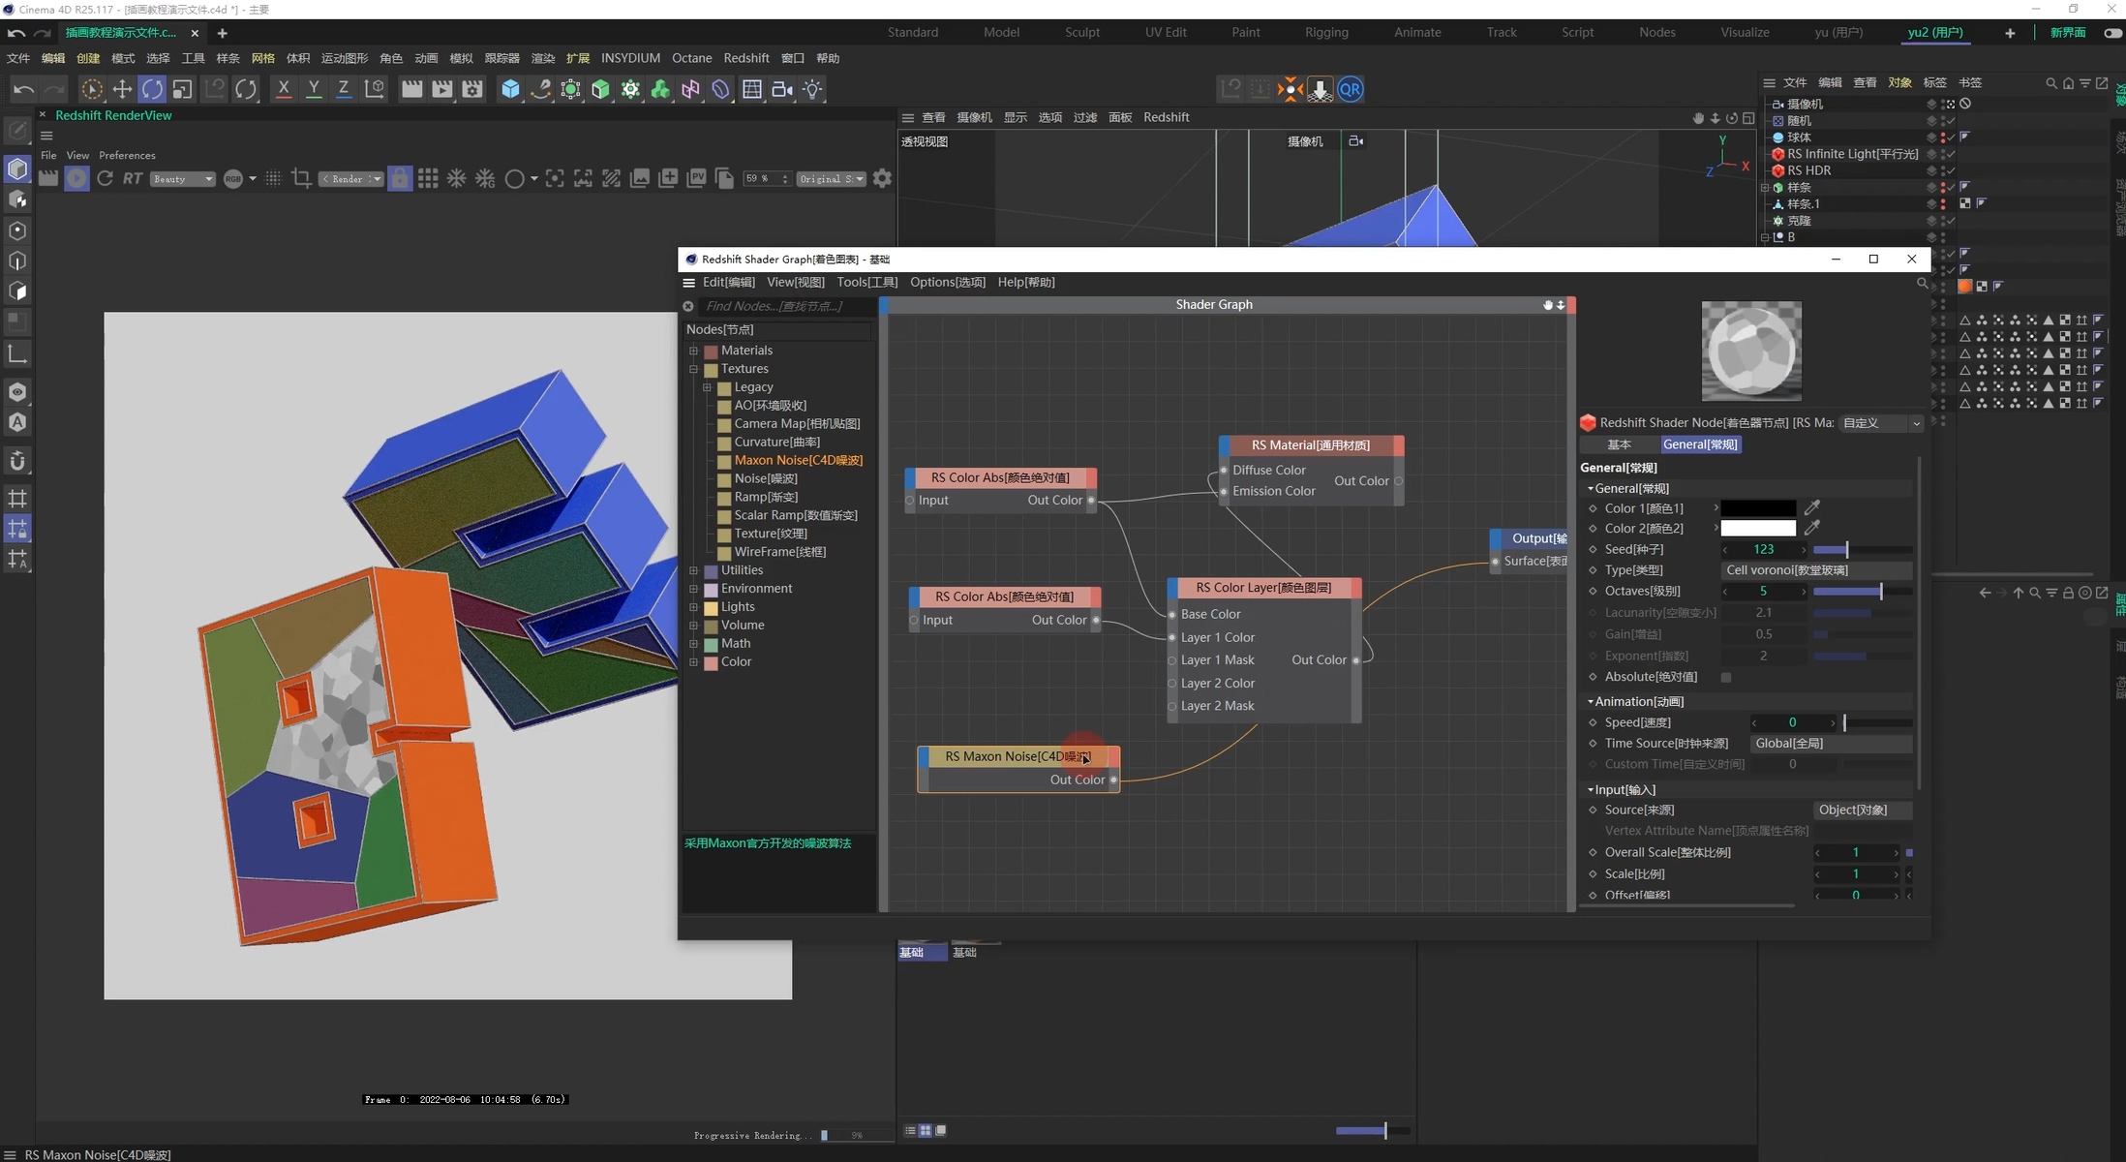This screenshot has height=1162, width=2126.
Task: Add a Cube primitive from toolbar
Action: [x=510, y=89]
